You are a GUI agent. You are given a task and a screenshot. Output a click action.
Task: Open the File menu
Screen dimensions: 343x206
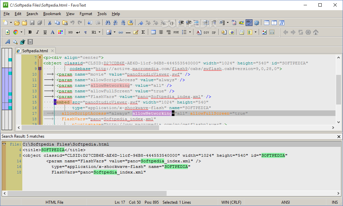(7, 14)
